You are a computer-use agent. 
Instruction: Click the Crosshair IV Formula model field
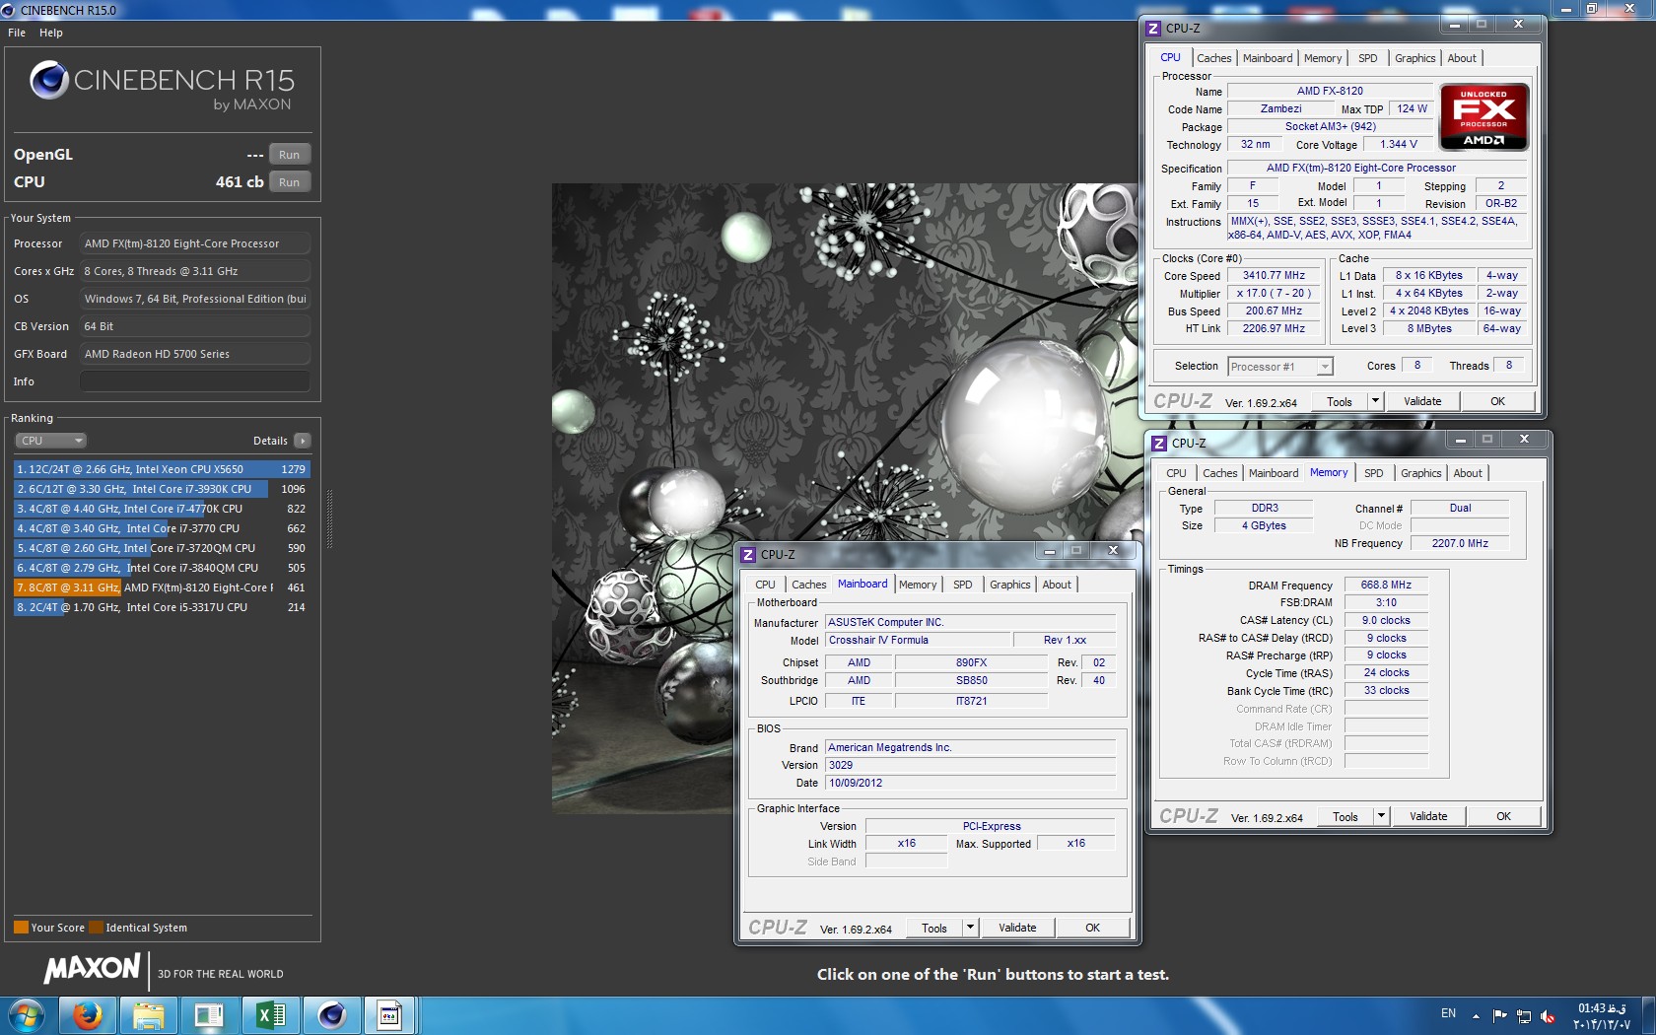[x=918, y=640]
